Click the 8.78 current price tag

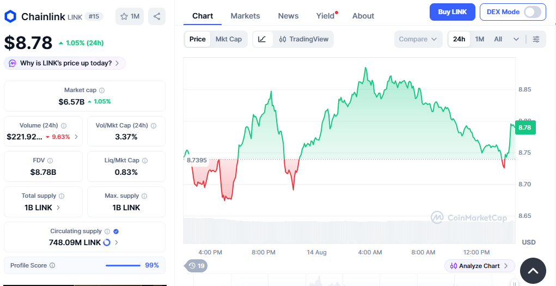[x=525, y=127]
